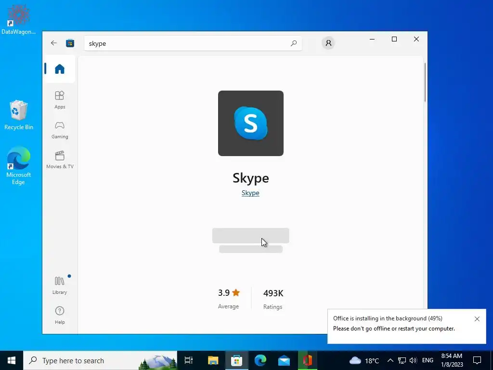Open the weather widget showing 18°C
Screen dimensions: 493x370
pyautogui.click(x=364, y=360)
